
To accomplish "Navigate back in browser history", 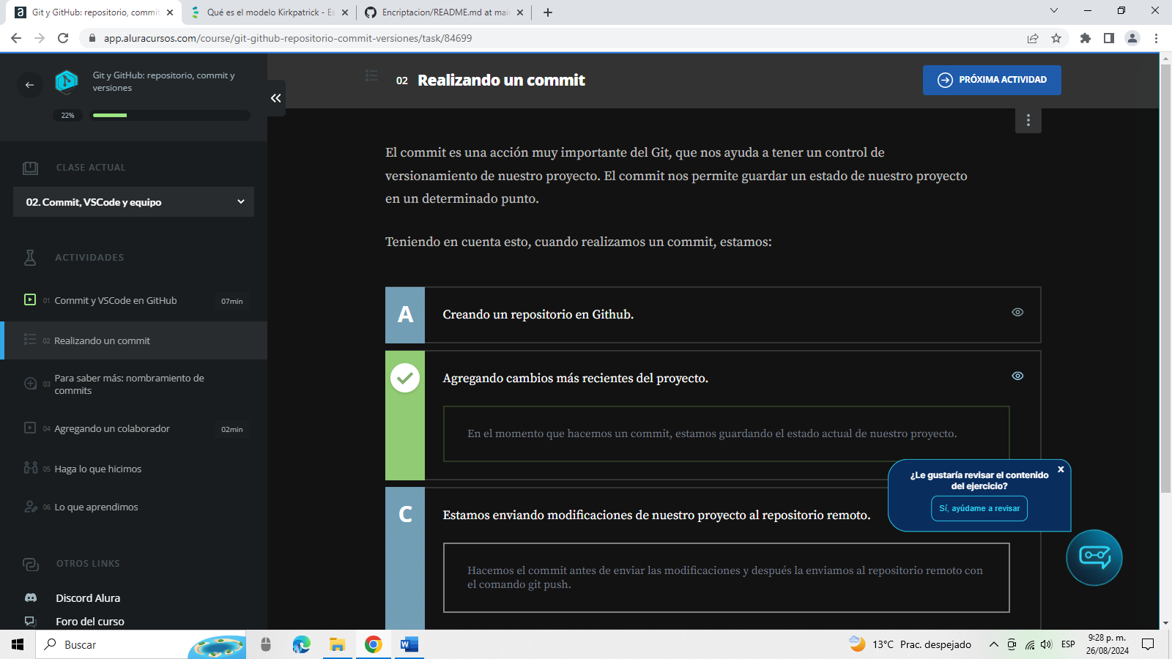I will (16, 38).
